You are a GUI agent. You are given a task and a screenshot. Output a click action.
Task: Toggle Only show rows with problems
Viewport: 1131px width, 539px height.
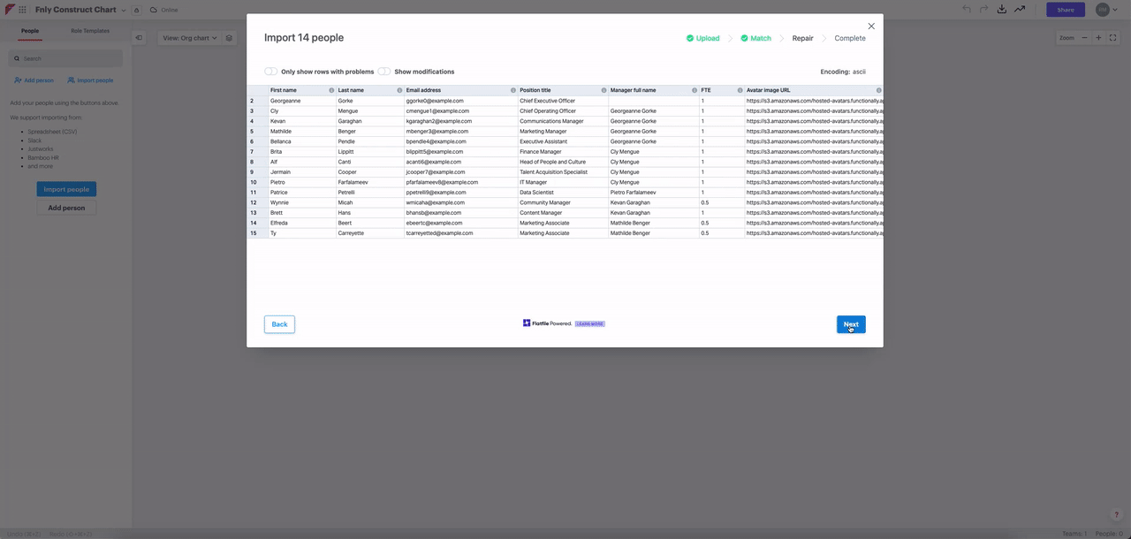tap(270, 72)
